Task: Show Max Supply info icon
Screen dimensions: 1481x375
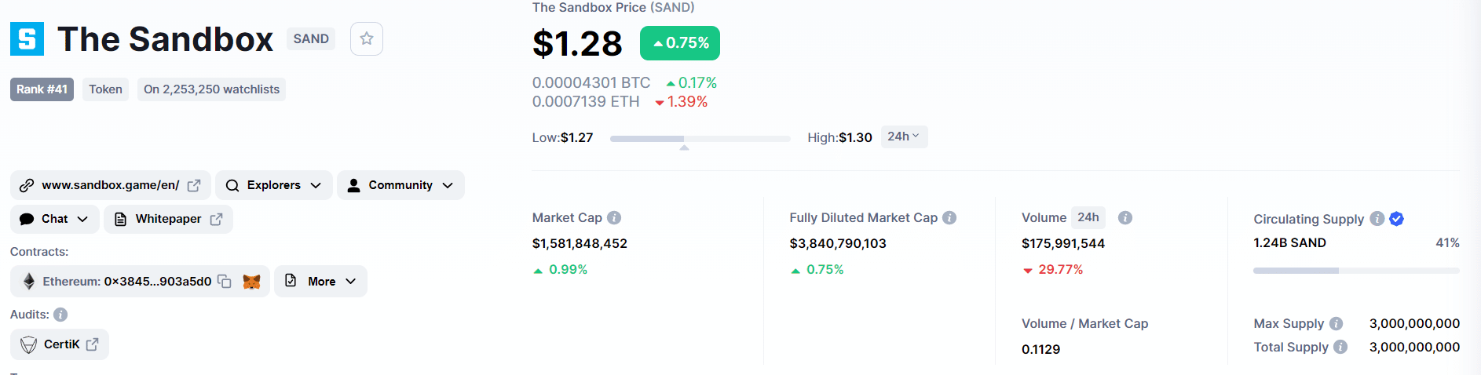Action: 1336,324
